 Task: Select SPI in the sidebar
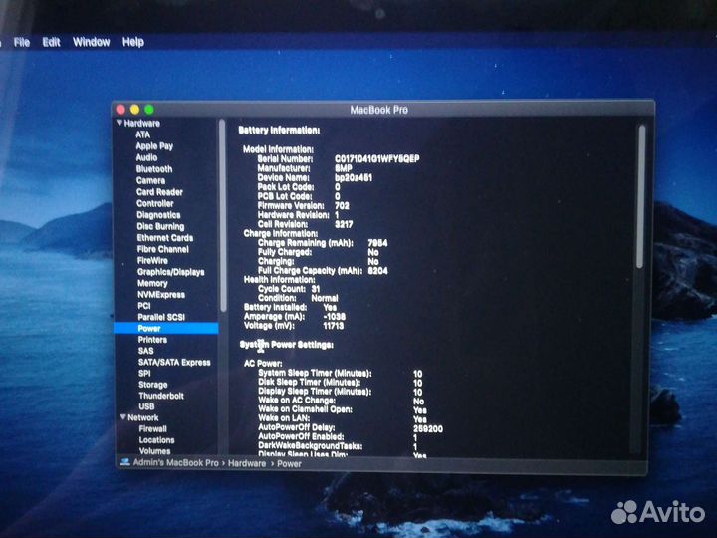[x=144, y=373]
